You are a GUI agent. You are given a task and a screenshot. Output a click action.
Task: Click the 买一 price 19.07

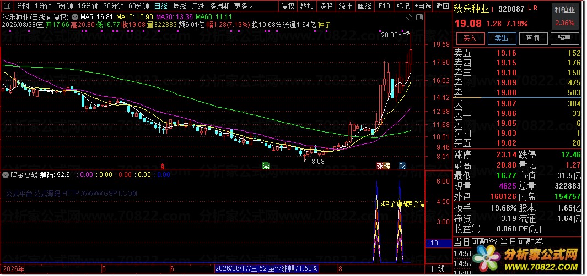coord(507,103)
